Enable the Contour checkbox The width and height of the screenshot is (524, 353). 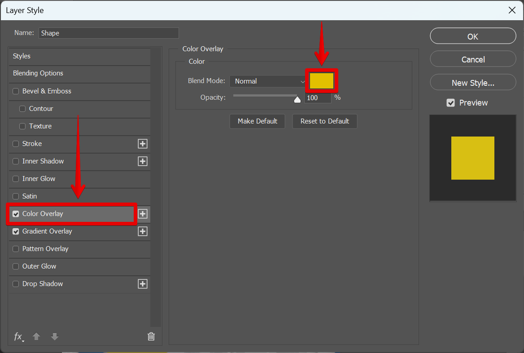[x=22, y=109]
